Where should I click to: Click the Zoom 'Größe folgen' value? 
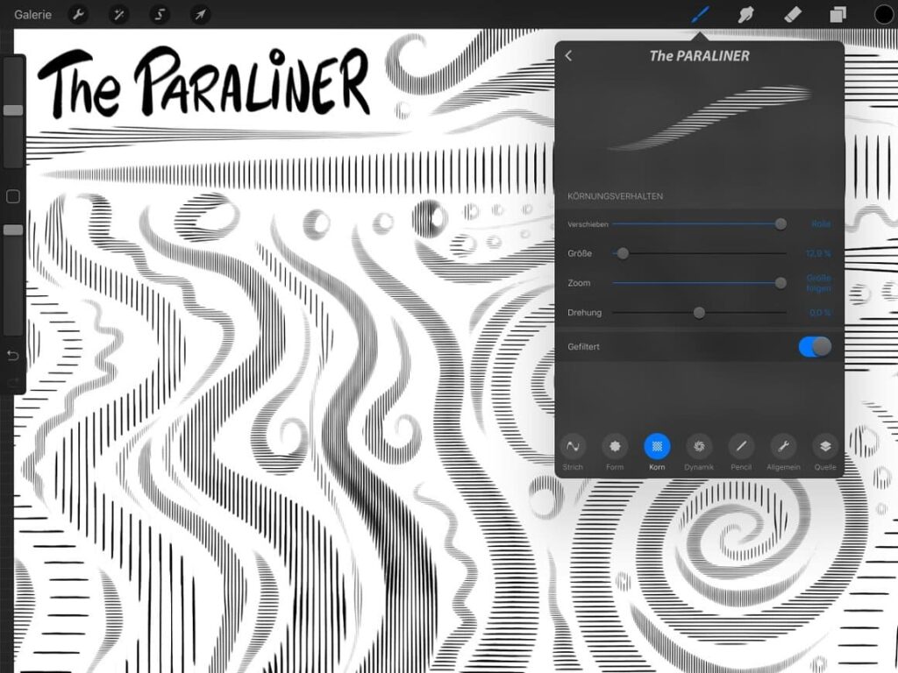[x=818, y=283]
